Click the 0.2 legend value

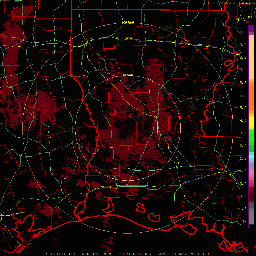[243, 183]
